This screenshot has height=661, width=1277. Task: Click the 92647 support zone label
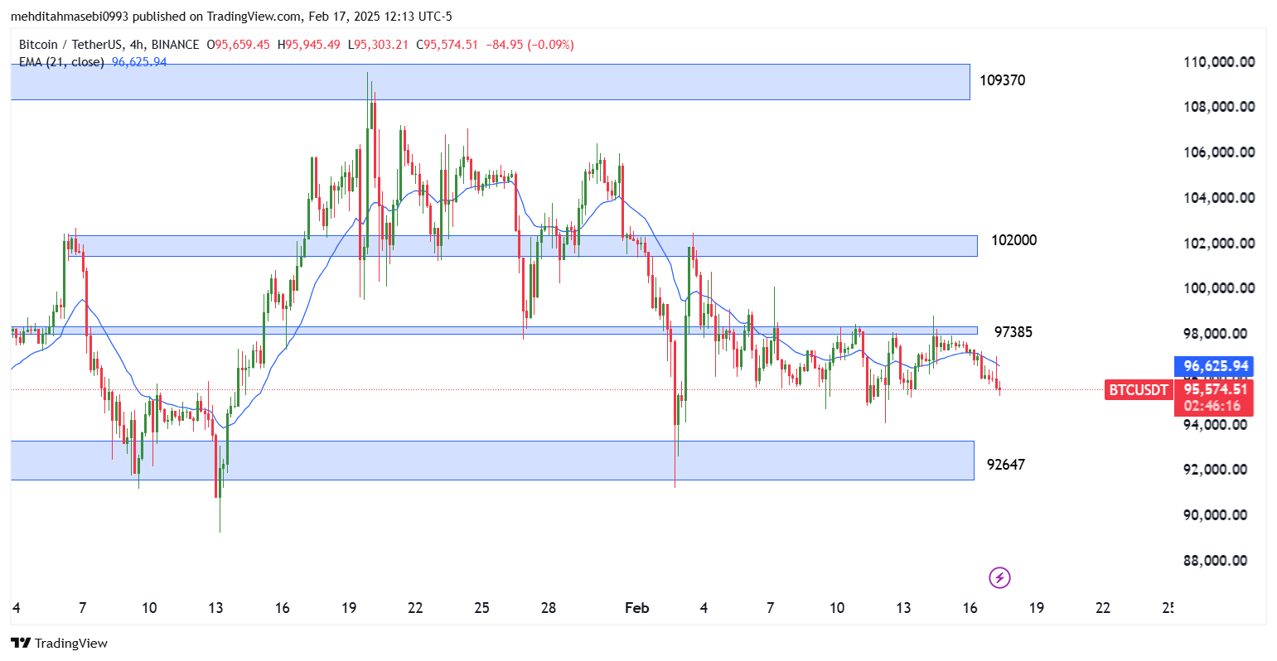1005,465
